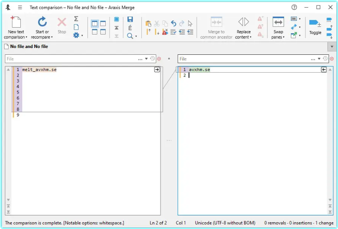Select two-way horizontal layout icon
Viewport: 338px width, 229px height.
[x=95, y=32]
